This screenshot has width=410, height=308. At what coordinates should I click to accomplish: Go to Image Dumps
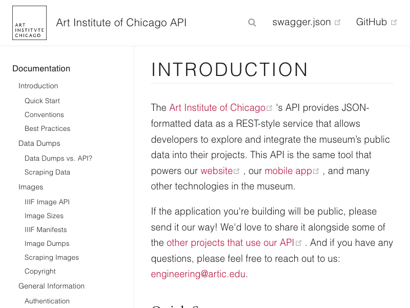point(47,243)
